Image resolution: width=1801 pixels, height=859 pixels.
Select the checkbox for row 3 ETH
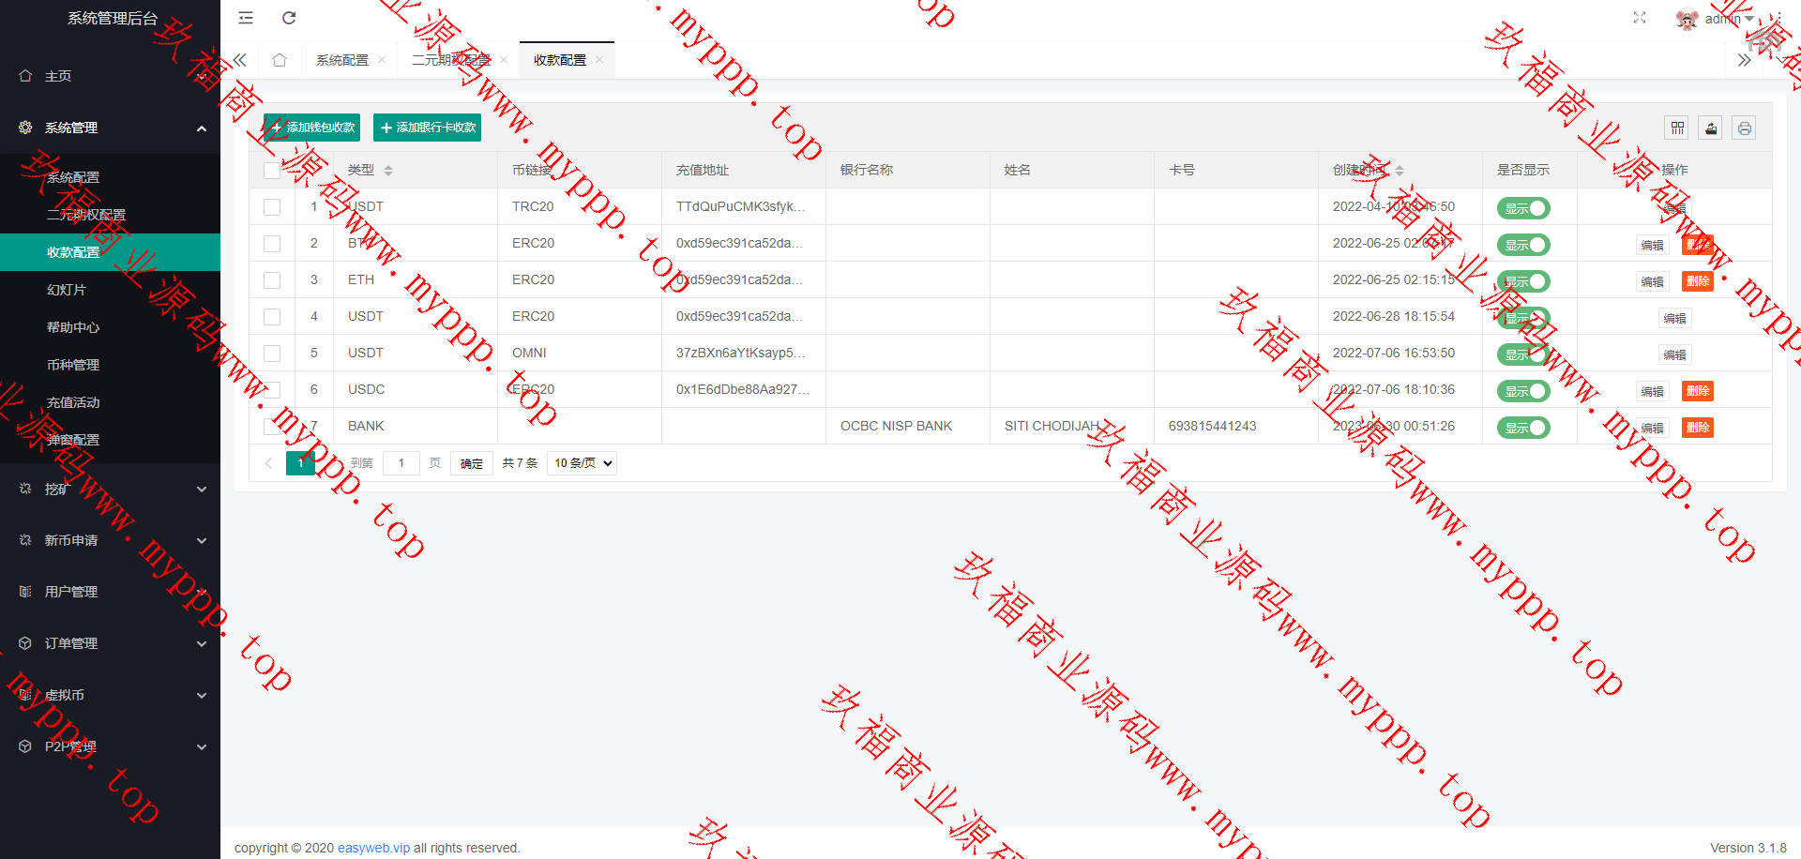tap(272, 279)
